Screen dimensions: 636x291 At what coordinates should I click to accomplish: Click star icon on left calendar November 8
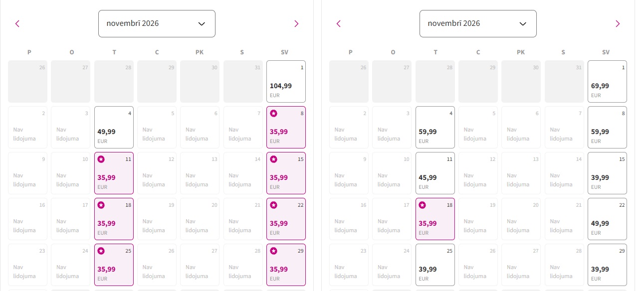click(x=273, y=114)
